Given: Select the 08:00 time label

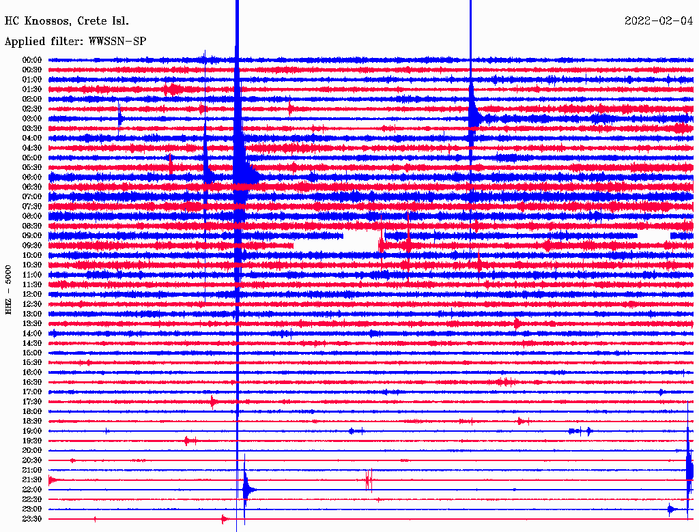Looking at the screenshot, I should click(x=32, y=216).
